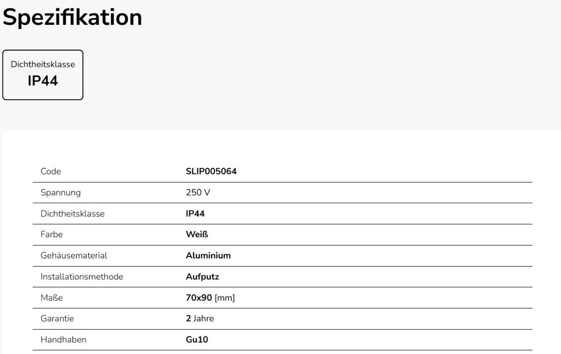561x354 pixels.
Task: Click the Spannung label in table
Action: (61, 192)
